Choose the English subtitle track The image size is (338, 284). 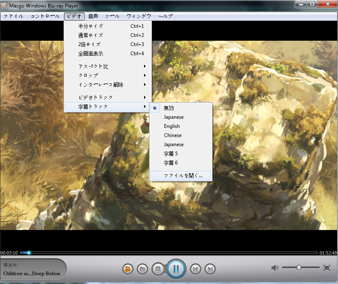pos(172,126)
